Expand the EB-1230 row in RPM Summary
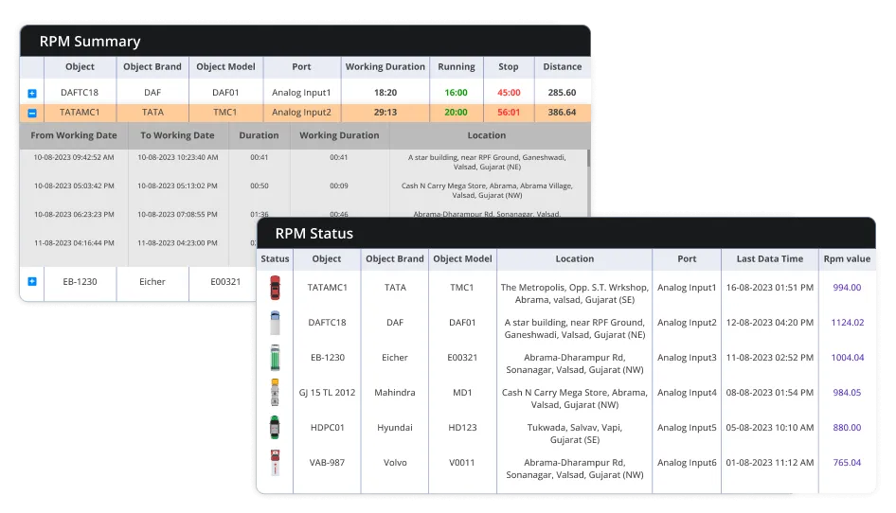 pyautogui.click(x=32, y=281)
